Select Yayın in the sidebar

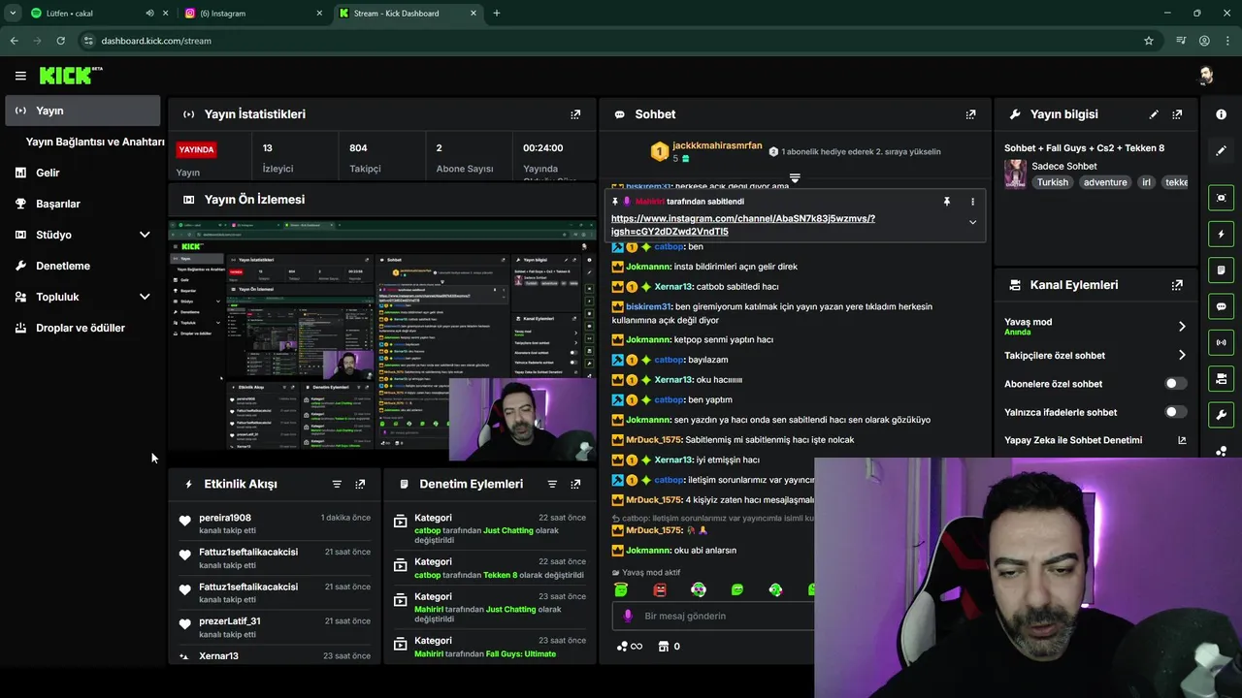[x=82, y=111]
